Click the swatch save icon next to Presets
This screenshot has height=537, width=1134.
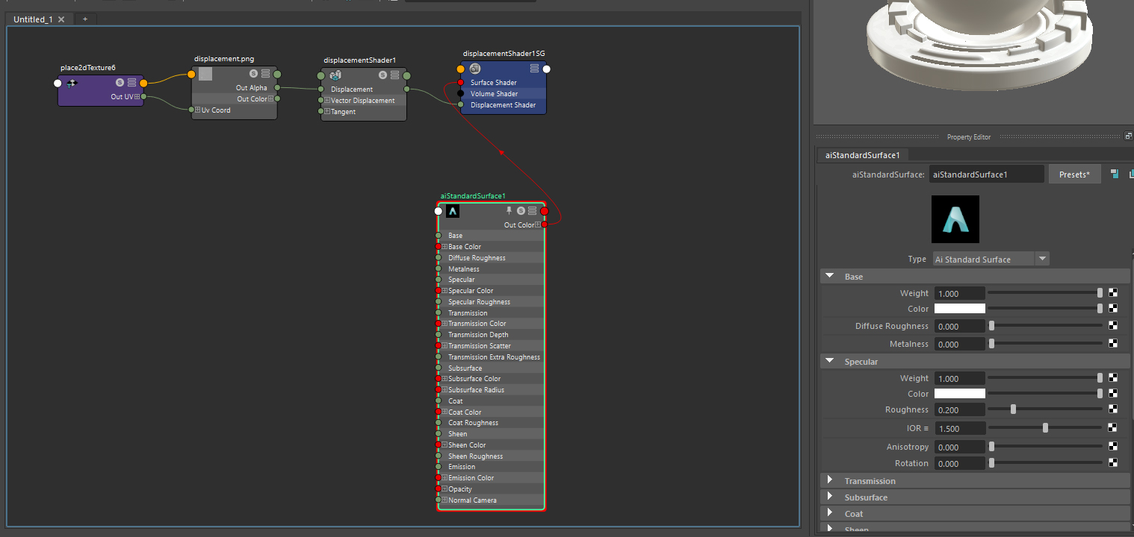[1114, 173]
